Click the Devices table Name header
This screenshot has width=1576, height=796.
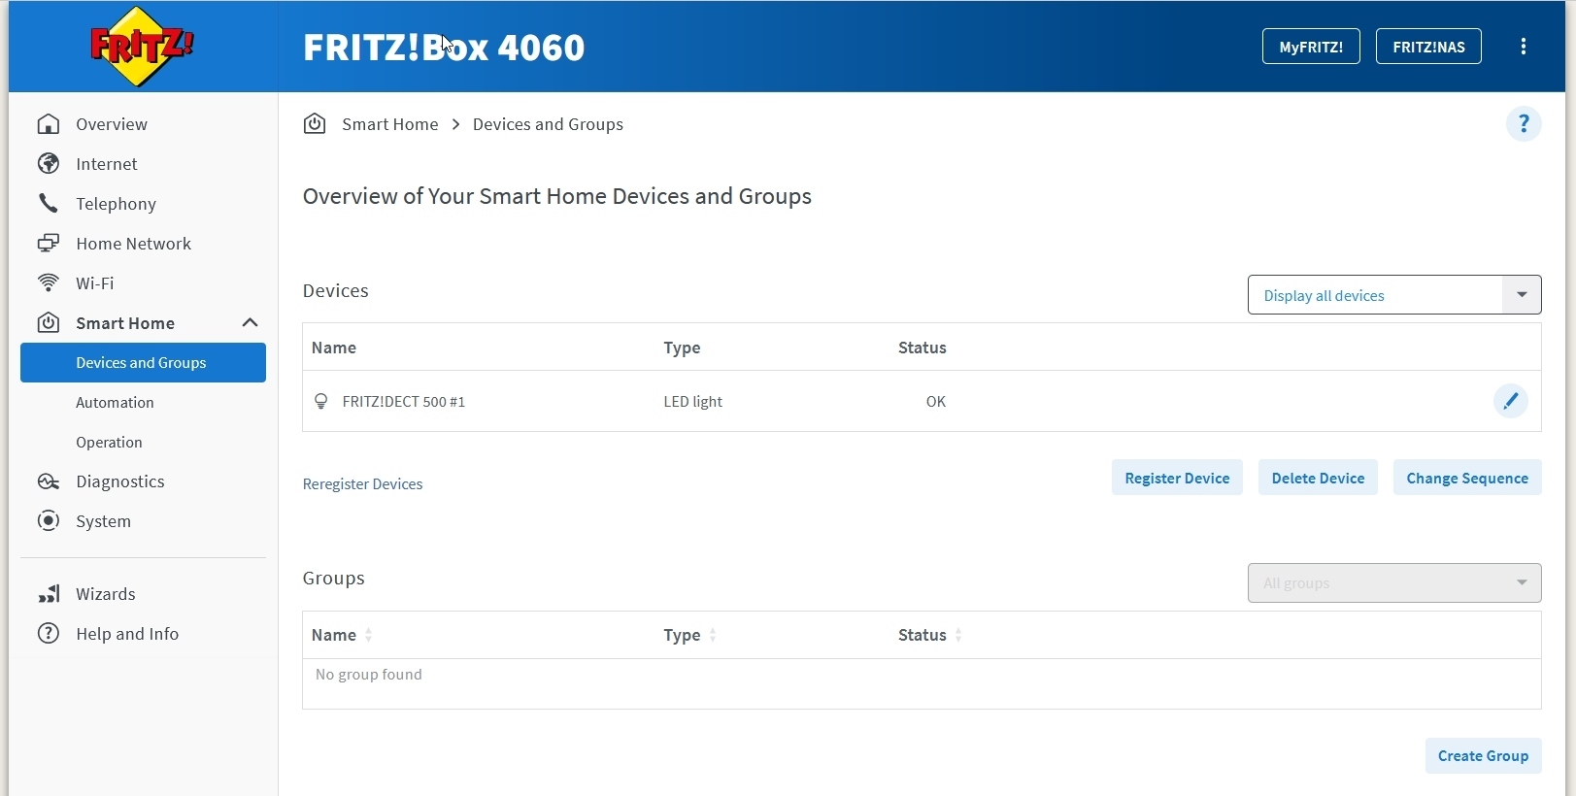[x=334, y=348]
